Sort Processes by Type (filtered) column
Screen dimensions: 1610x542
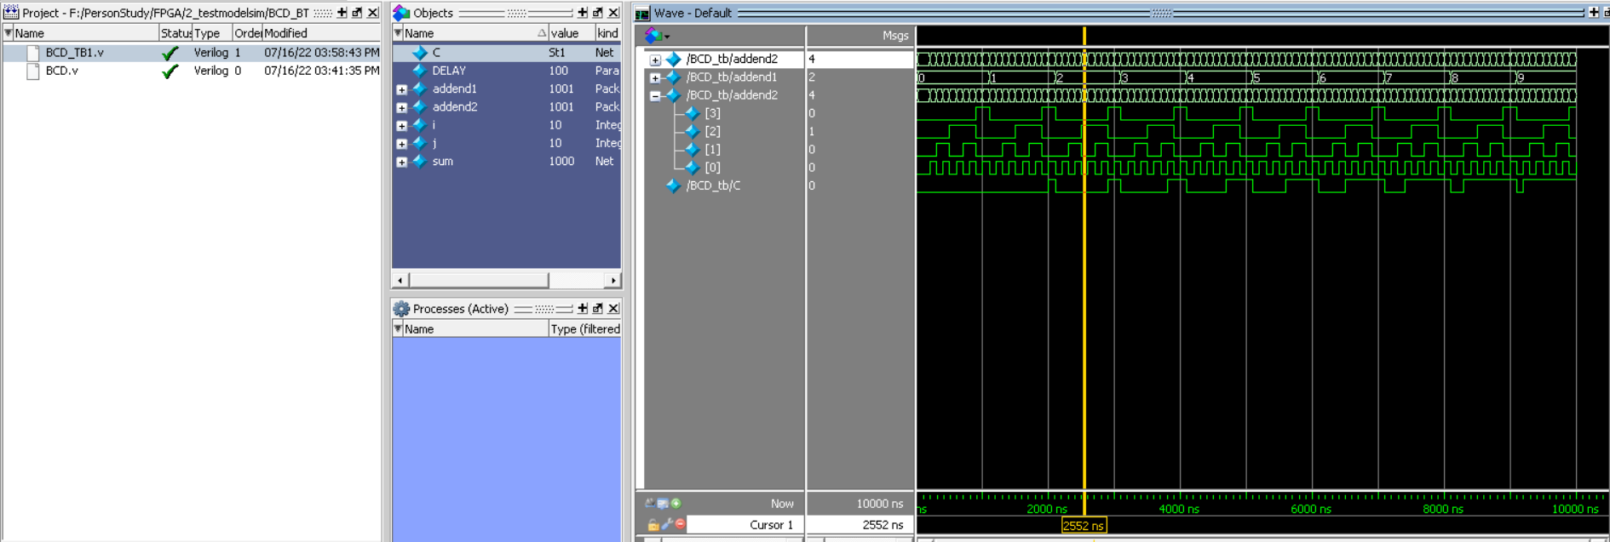pyautogui.click(x=584, y=329)
